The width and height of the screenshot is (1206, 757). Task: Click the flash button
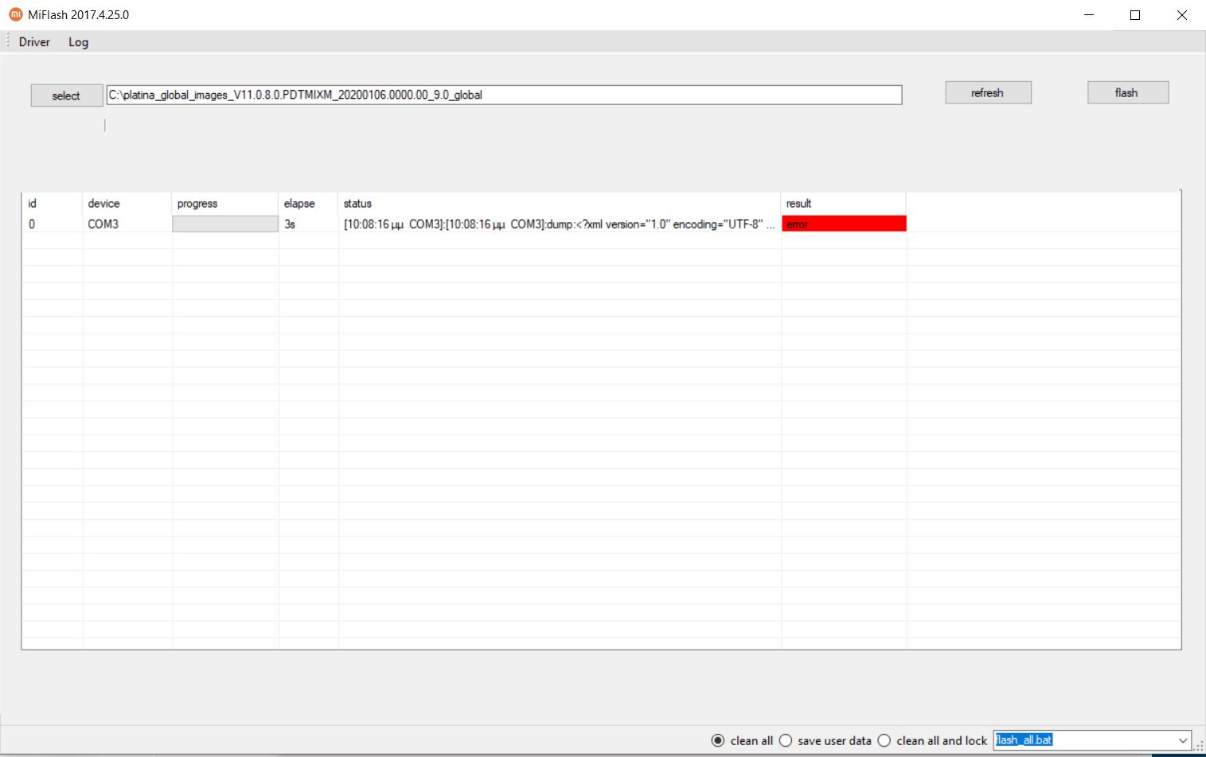pyautogui.click(x=1128, y=93)
